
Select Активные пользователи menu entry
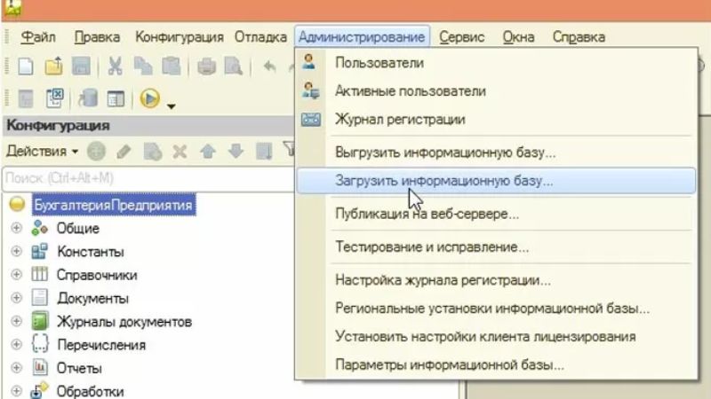pos(496,91)
